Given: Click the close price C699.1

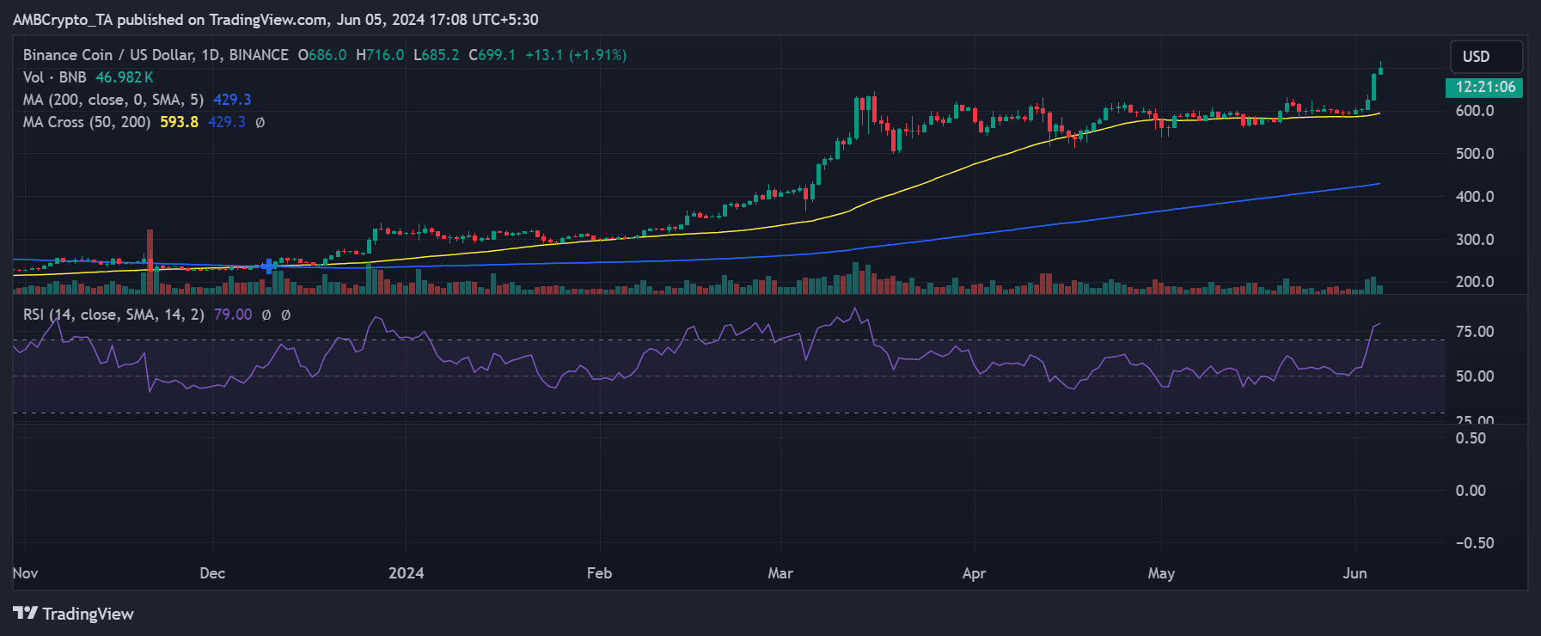Looking at the screenshot, I should 492,55.
